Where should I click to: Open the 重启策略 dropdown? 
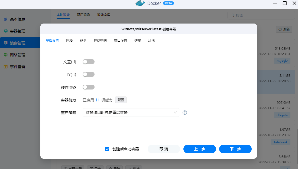pos(131,112)
